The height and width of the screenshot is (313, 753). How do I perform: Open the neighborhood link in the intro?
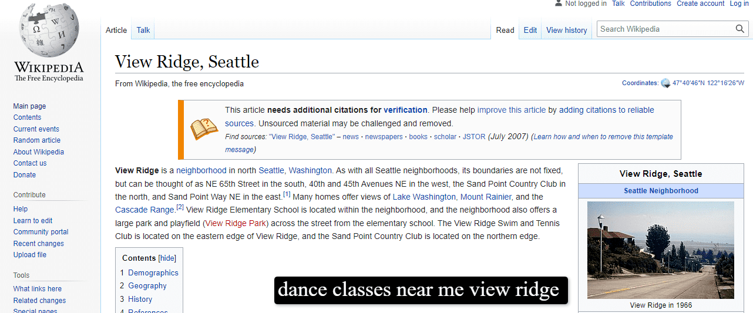(201, 171)
